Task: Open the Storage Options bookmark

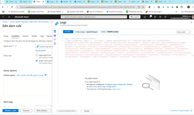Action: pos(55,12)
